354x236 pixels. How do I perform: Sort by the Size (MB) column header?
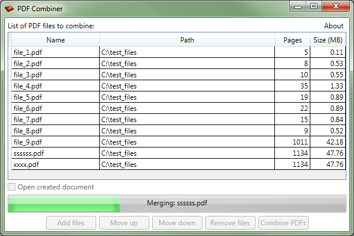click(328, 40)
